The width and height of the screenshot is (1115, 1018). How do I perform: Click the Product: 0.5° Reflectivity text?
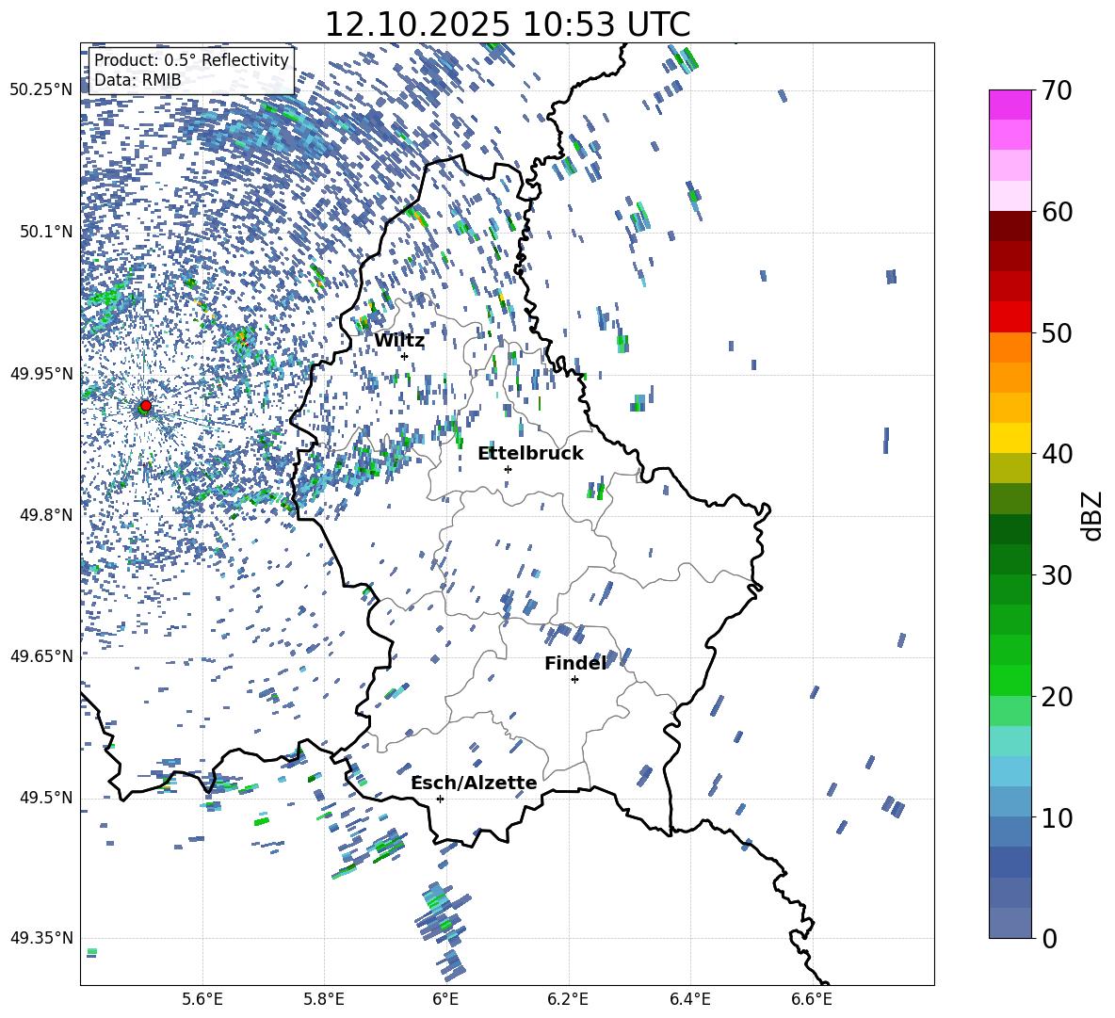click(x=191, y=60)
